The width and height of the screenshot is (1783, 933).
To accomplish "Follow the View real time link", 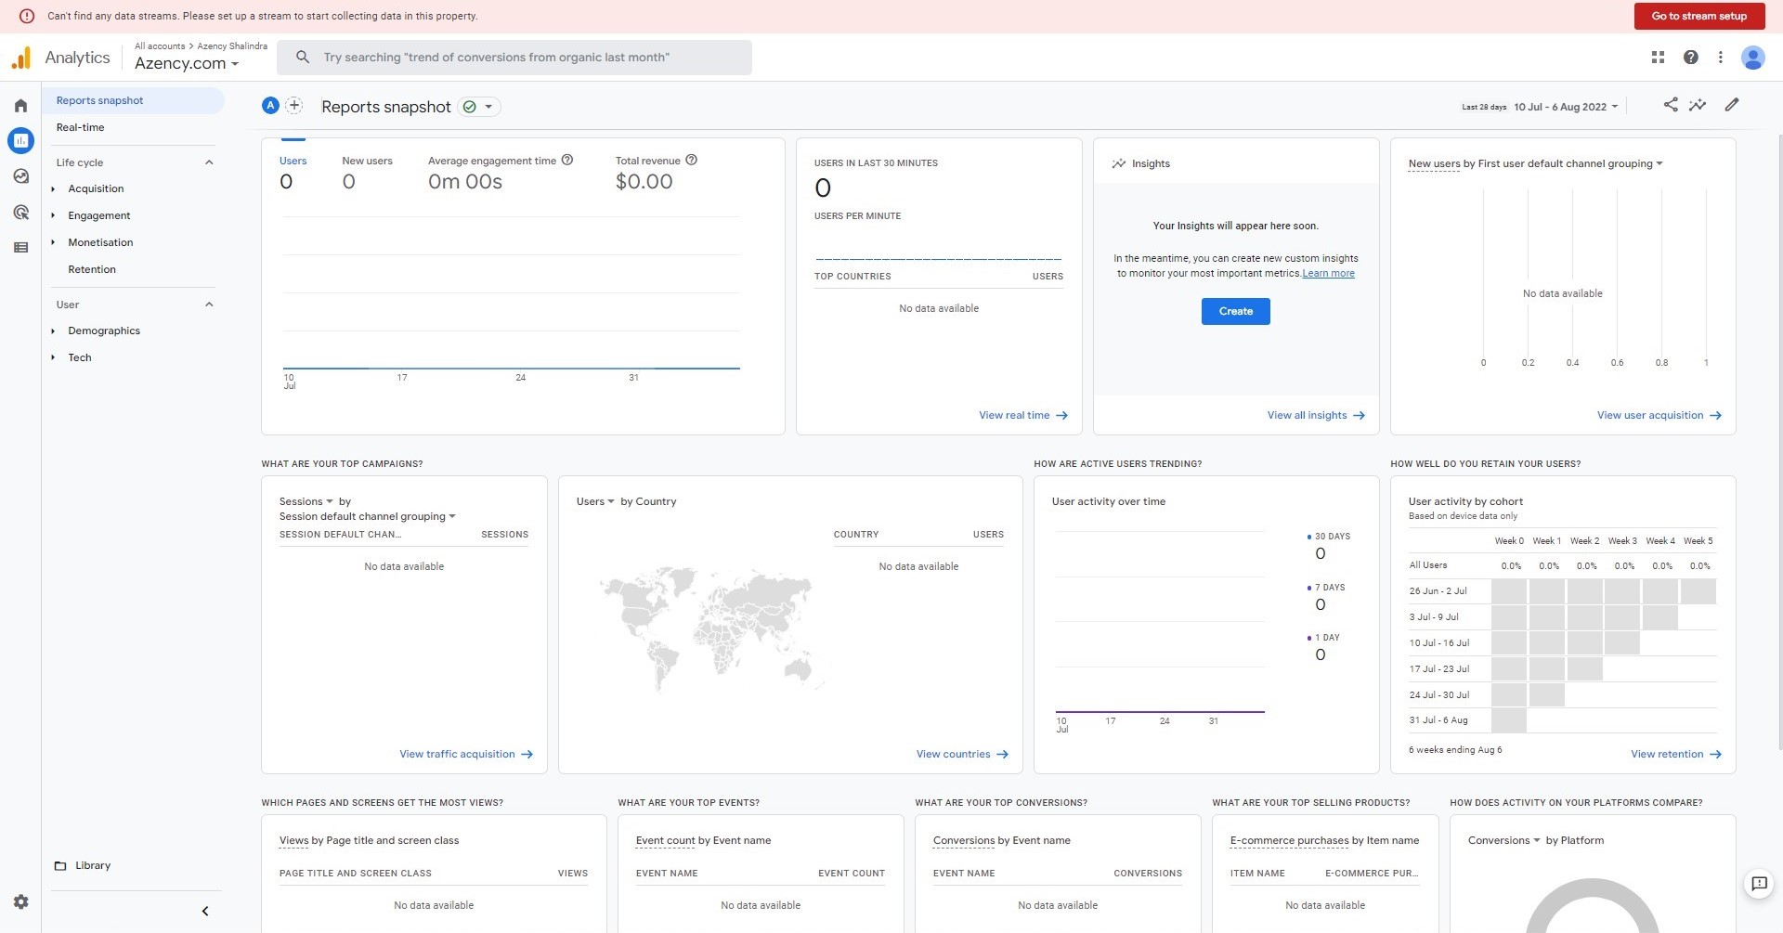I will pyautogui.click(x=1022, y=415).
